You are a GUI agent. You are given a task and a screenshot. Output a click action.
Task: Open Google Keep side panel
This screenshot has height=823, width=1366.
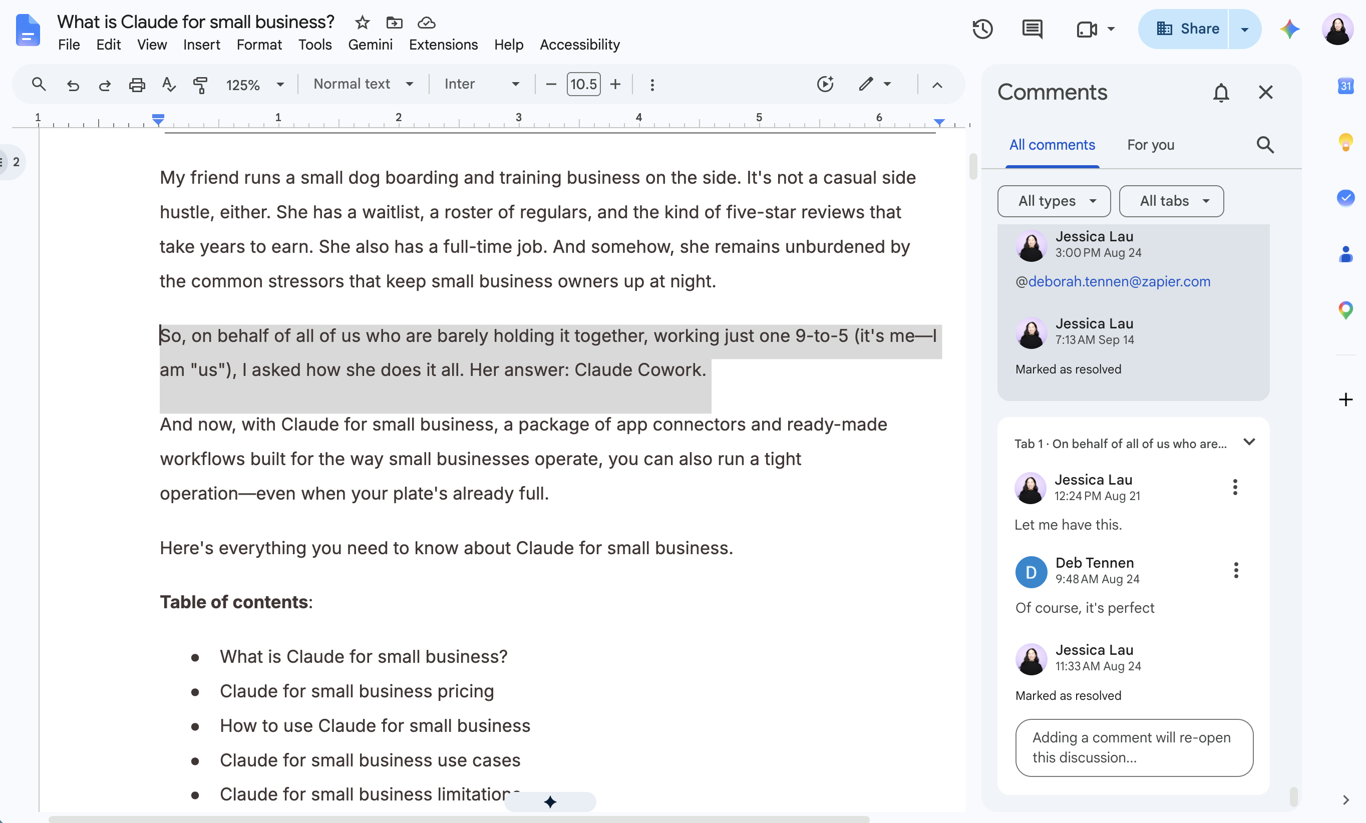(1345, 142)
